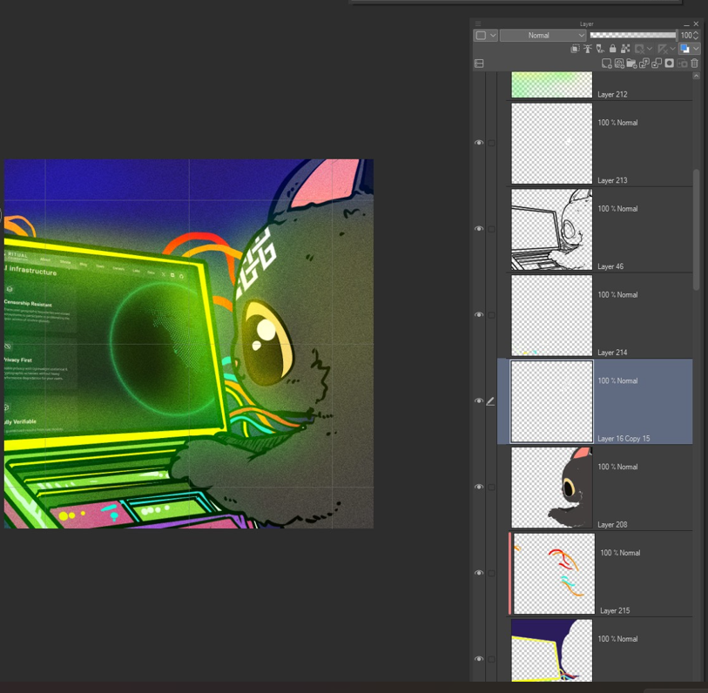Toggle the eye for Layer 208

pyautogui.click(x=479, y=487)
